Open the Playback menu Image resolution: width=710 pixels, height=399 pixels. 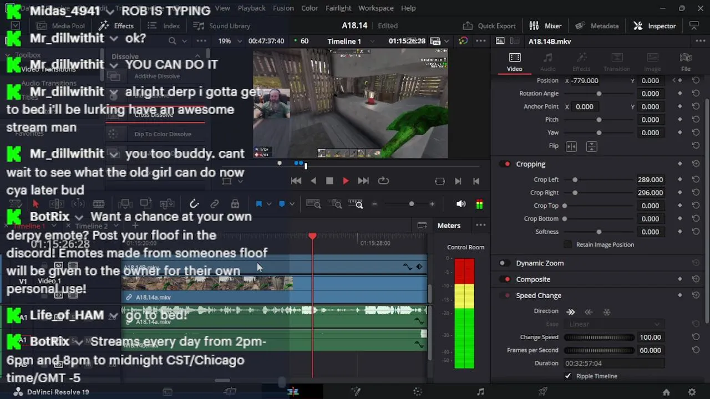point(251,8)
